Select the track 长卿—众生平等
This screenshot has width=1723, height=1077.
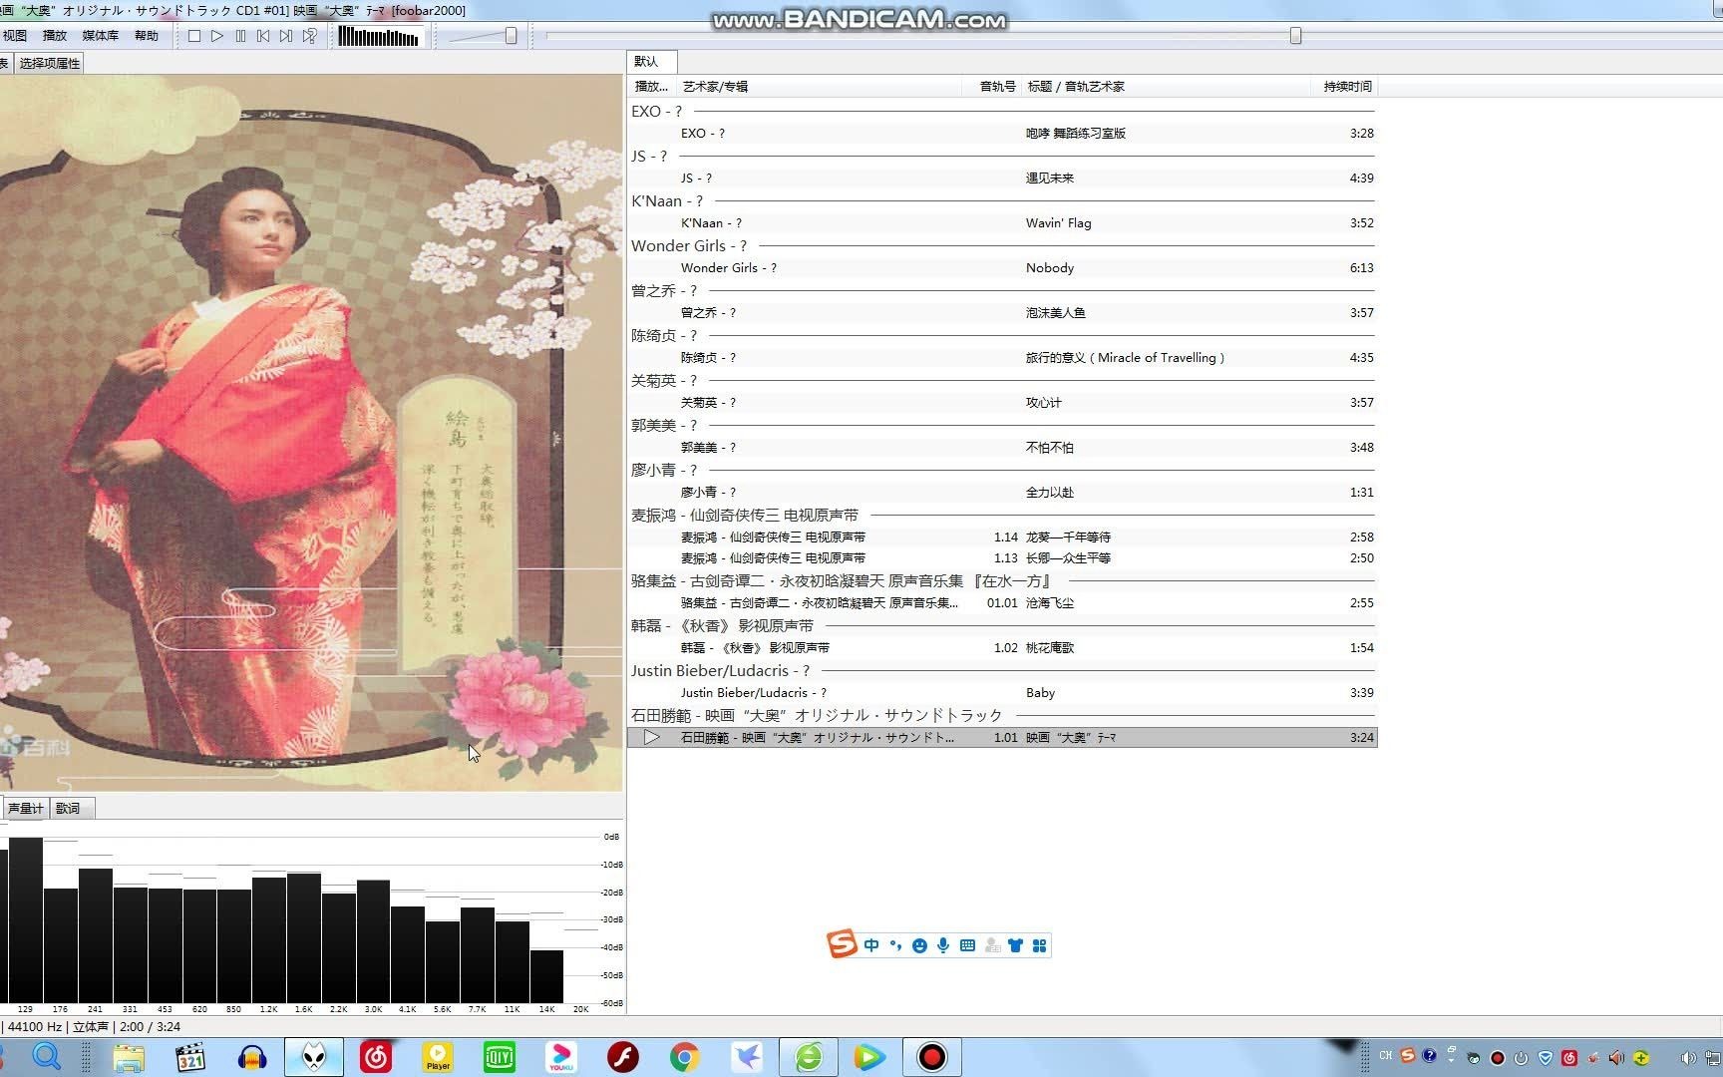[1002, 558]
